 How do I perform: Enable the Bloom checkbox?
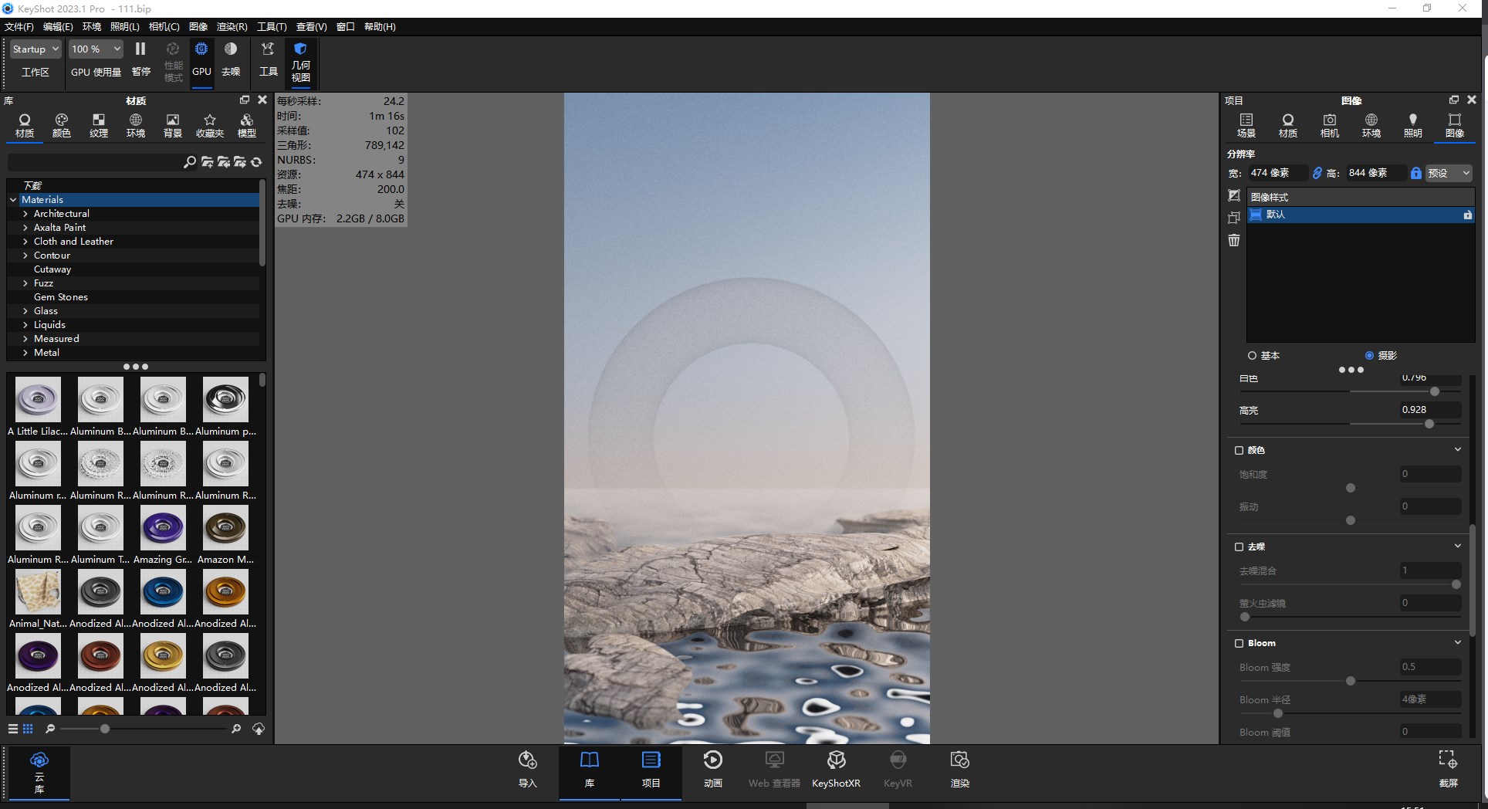[1239, 643]
